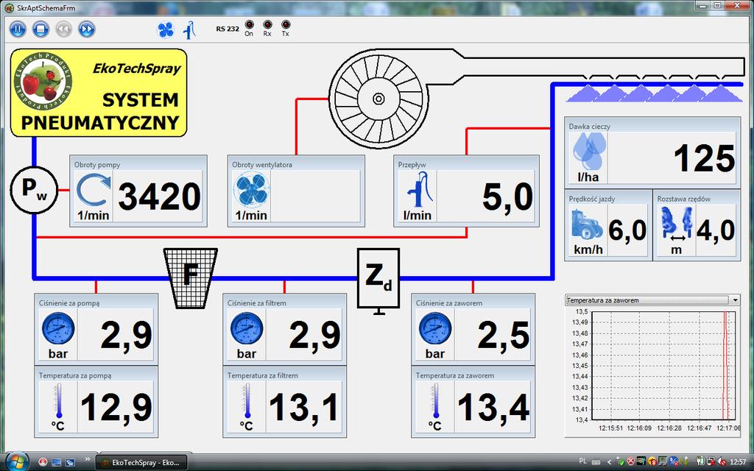Screen dimensions: 754x471
Task: Click the droplets icon in Dawka cieczy
Action: point(588,152)
